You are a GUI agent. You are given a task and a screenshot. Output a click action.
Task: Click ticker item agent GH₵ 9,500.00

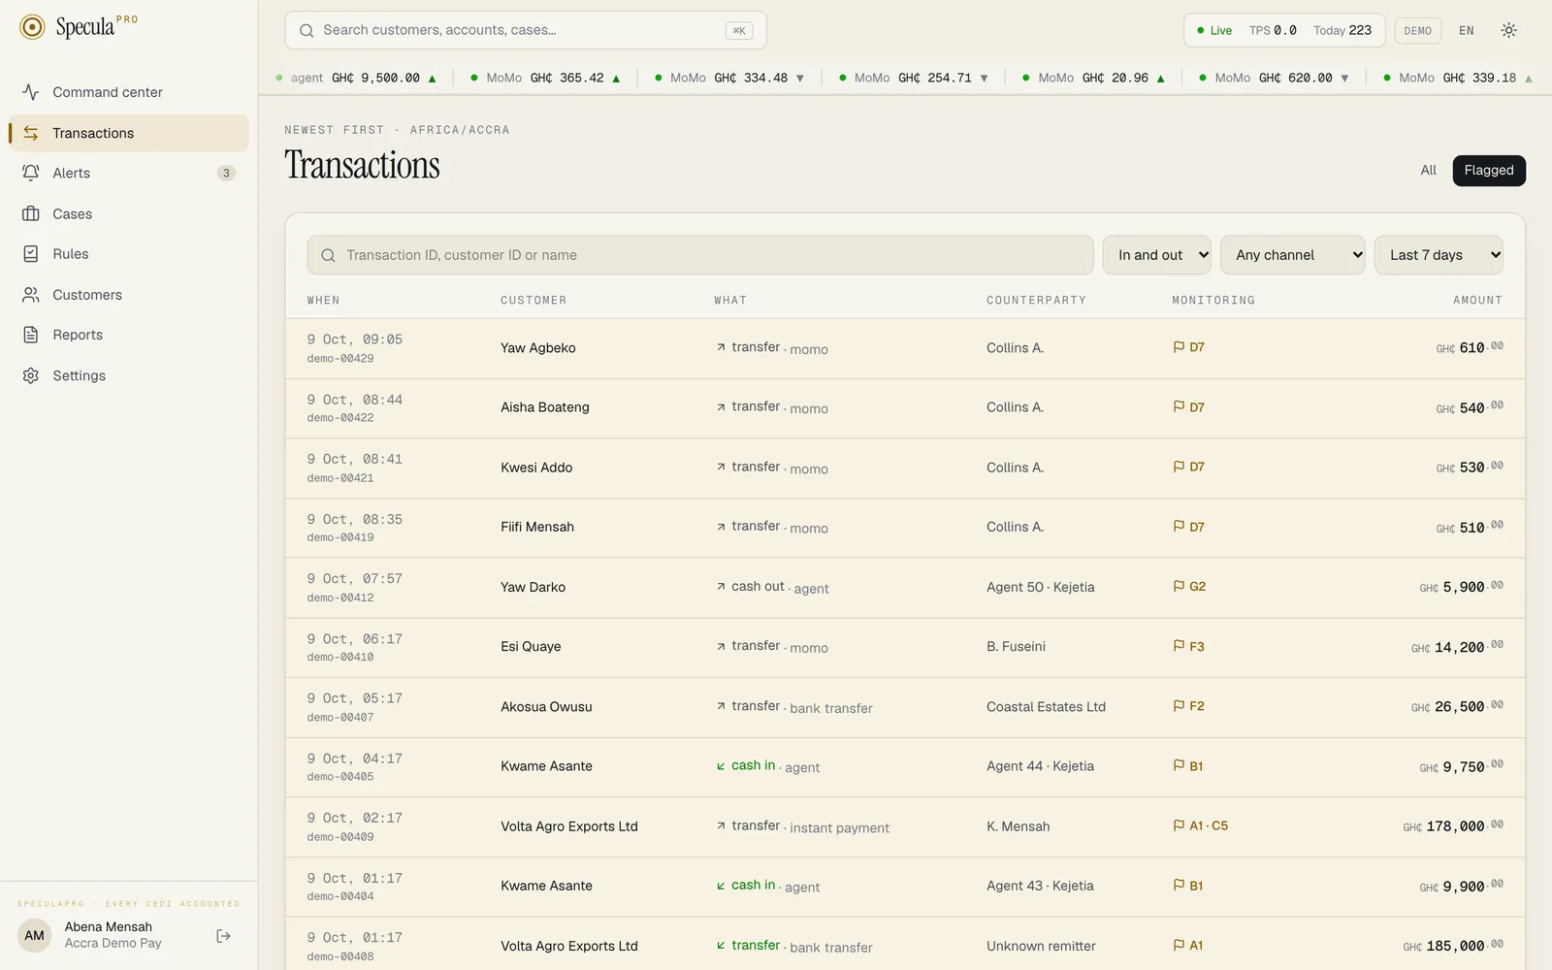[356, 78]
